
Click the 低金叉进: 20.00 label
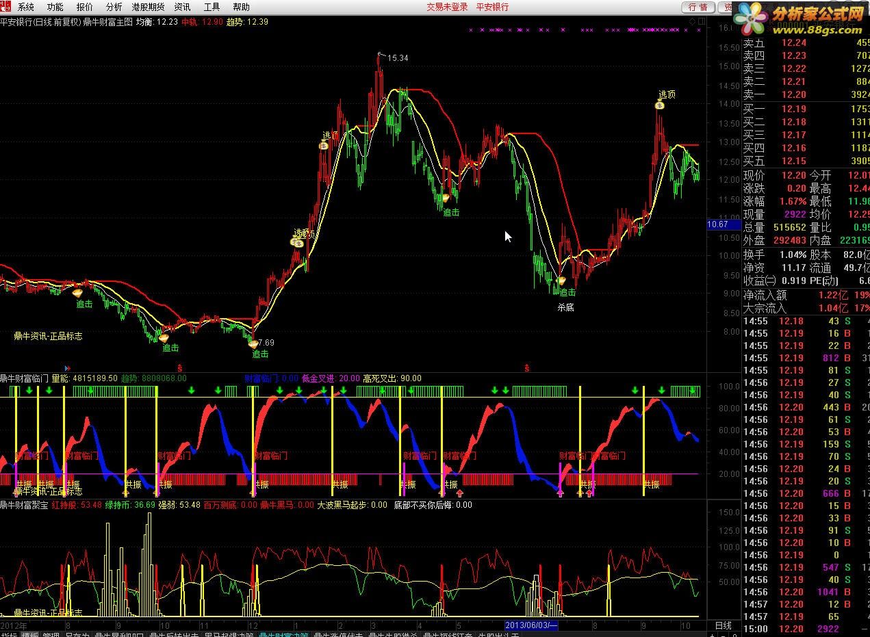pyautogui.click(x=331, y=378)
